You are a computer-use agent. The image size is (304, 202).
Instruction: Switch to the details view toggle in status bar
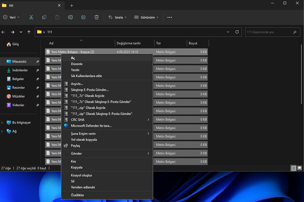[x=294, y=168]
